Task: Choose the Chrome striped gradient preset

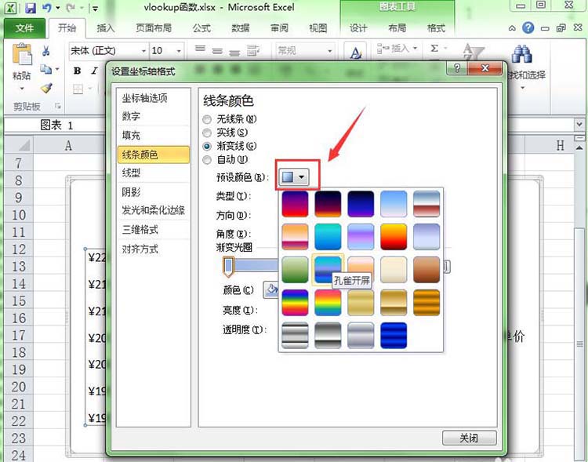Action: click(x=295, y=336)
